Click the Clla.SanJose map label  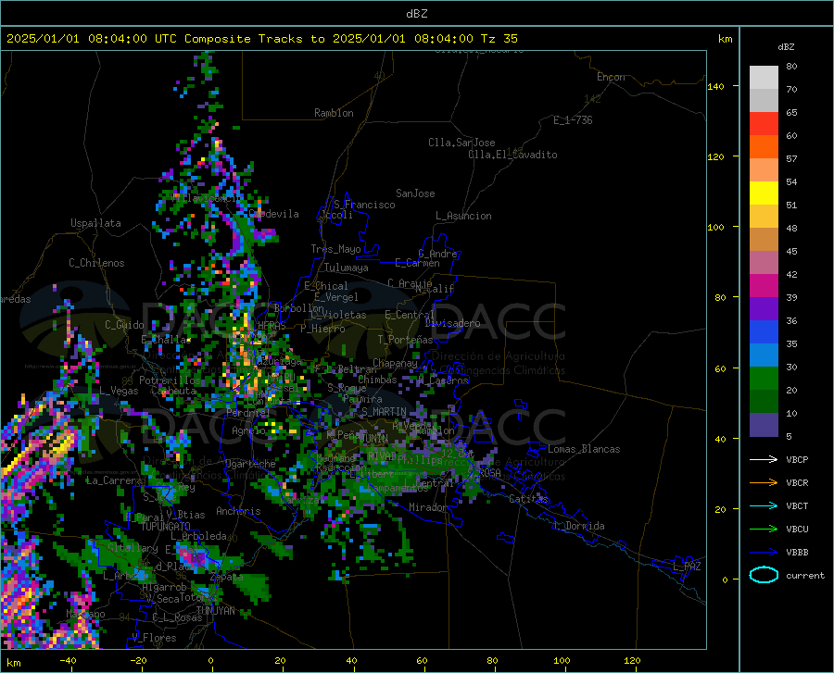(461, 143)
